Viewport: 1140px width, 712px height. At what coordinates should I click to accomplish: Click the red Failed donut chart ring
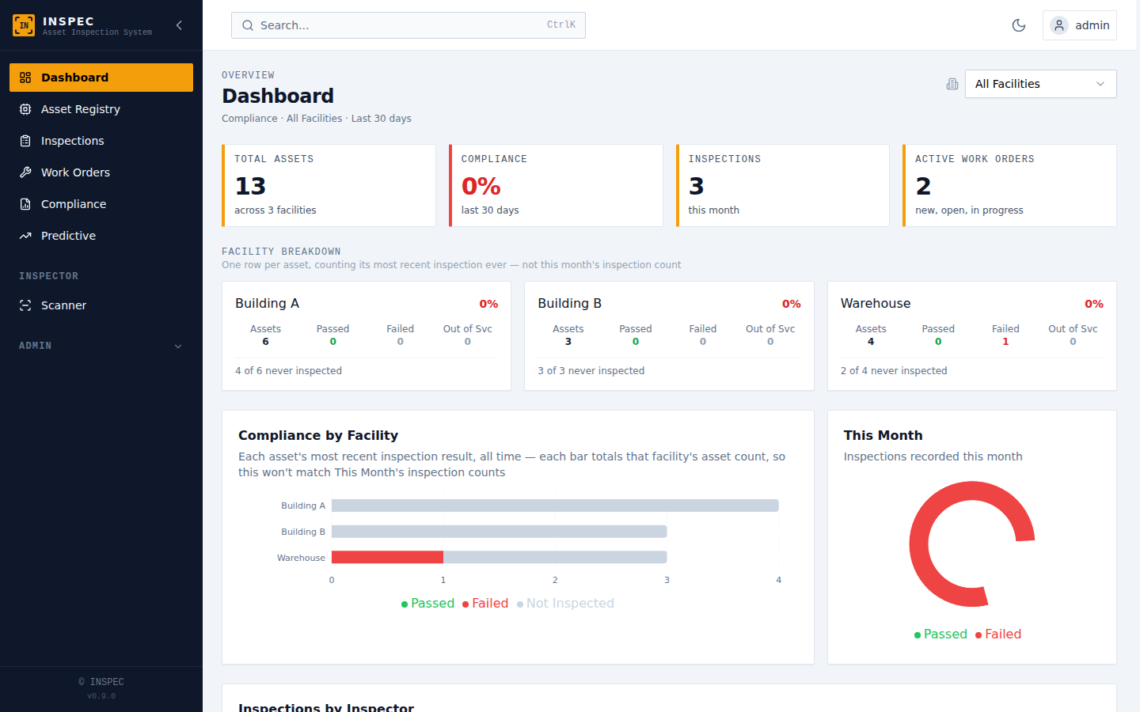919,544
